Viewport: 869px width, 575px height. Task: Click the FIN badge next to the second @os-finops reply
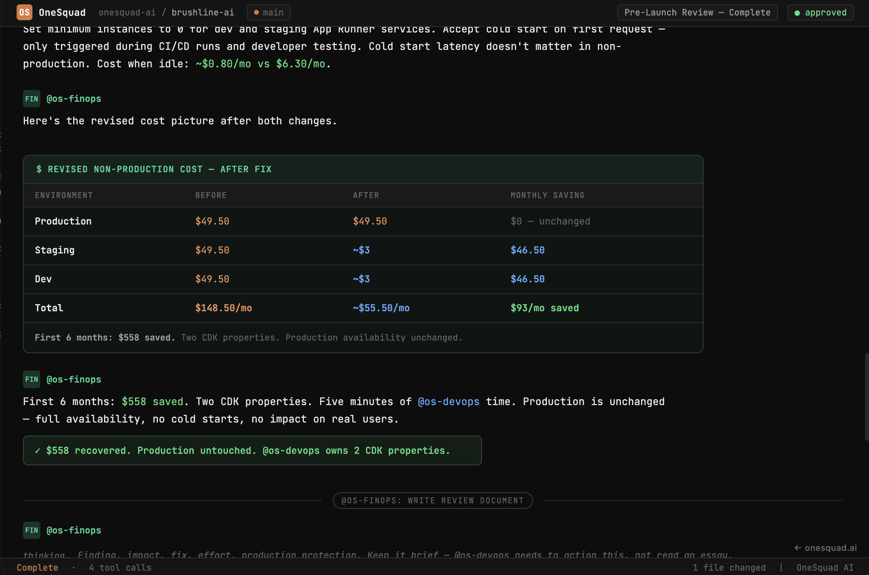(x=31, y=379)
